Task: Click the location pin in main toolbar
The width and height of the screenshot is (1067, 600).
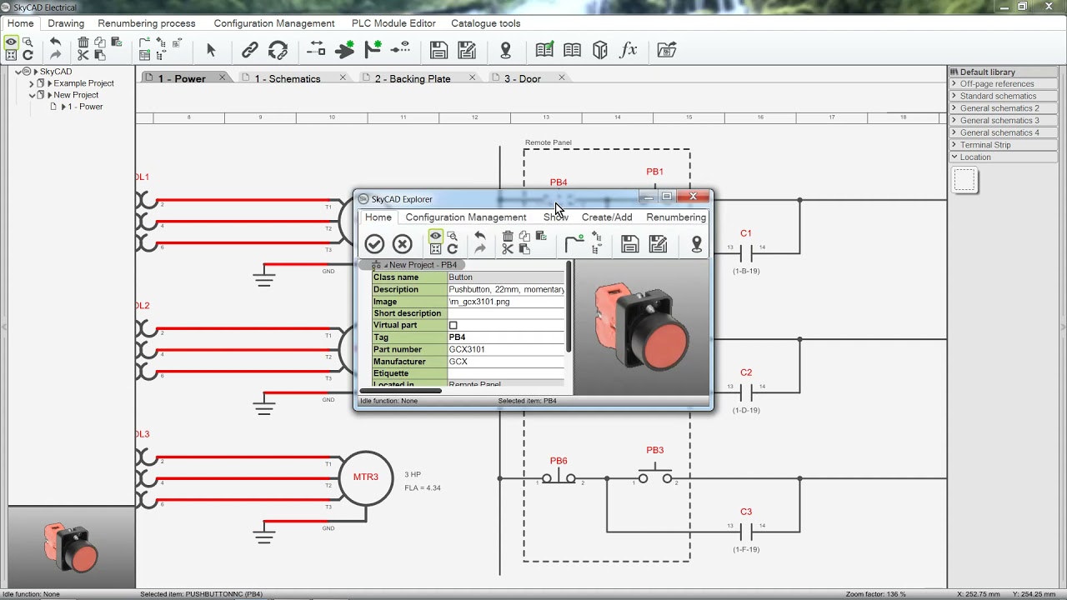Action: point(505,51)
